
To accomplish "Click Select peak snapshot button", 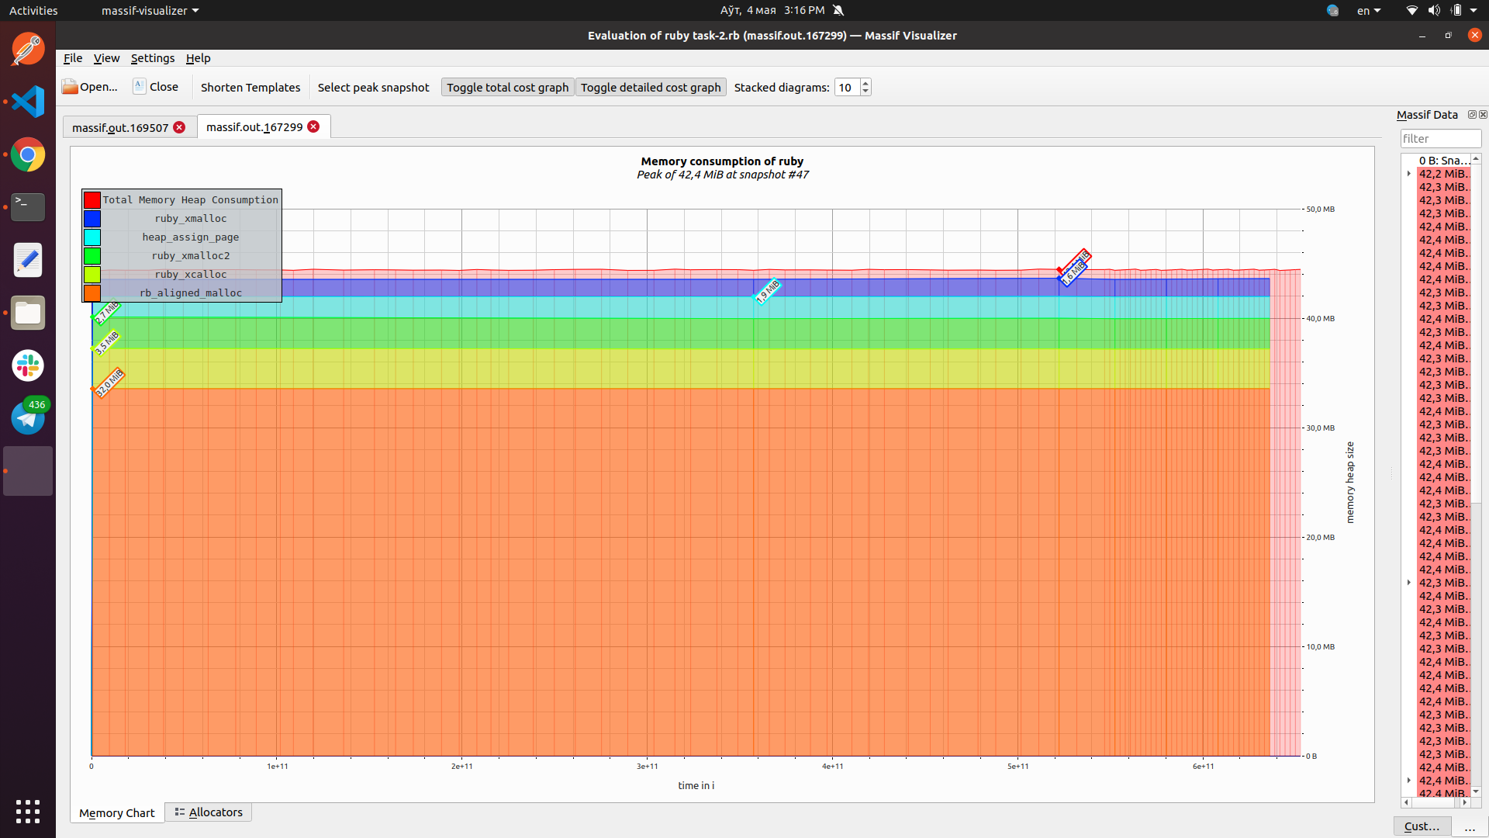I will (373, 87).
